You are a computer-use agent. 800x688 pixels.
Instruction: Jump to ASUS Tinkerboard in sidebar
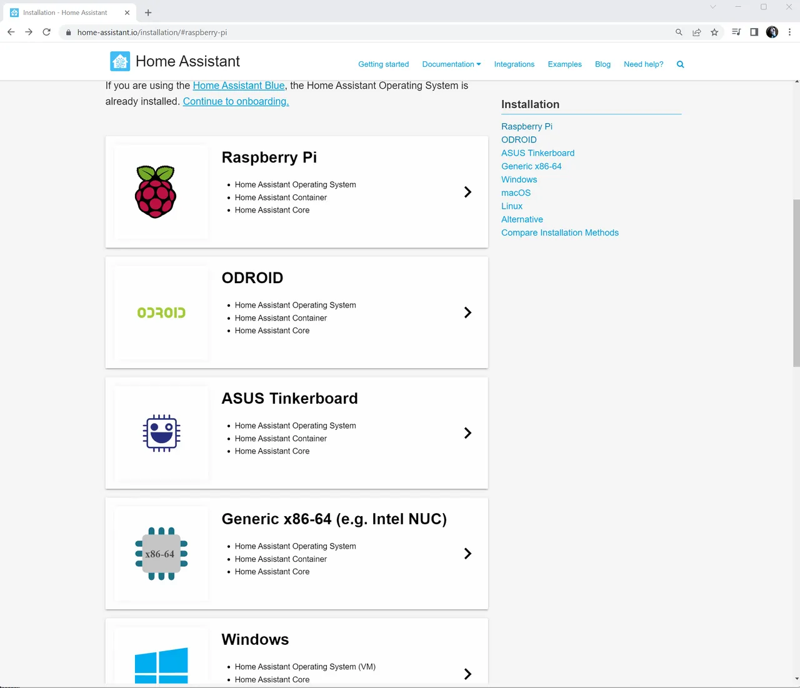tap(537, 153)
